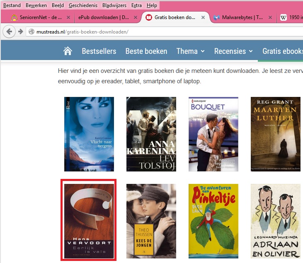The height and width of the screenshot is (263, 303).
Task: Open the Bestsellers page link
Action: (x=99, y=51)
